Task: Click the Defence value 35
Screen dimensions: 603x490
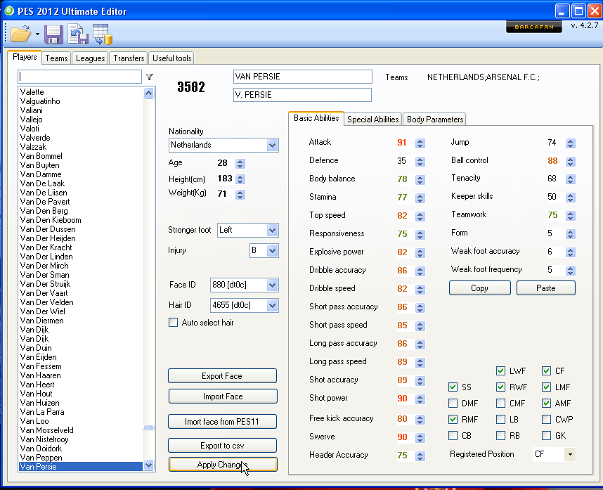Action: click(401, 160)
